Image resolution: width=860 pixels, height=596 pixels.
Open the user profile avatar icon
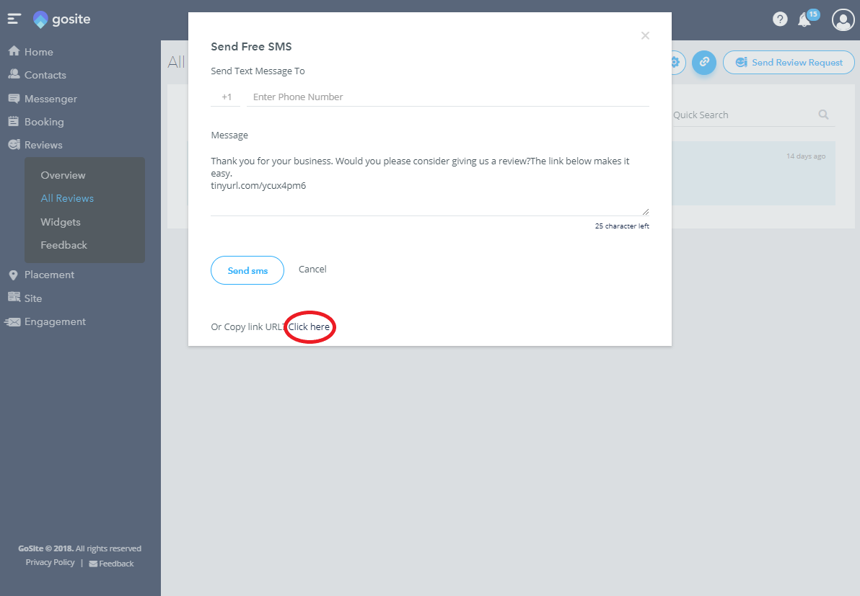pos(843,19)
